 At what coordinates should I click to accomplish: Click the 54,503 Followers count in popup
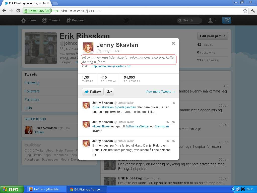pos(132,79)
